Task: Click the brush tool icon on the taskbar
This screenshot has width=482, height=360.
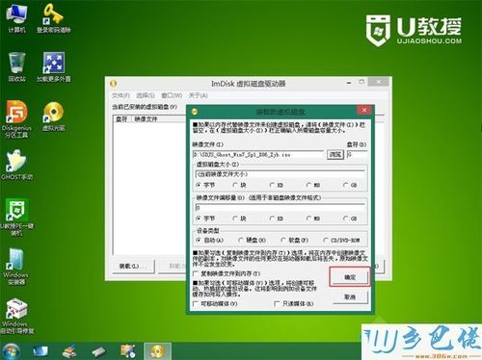Action: tap(69, 351)
